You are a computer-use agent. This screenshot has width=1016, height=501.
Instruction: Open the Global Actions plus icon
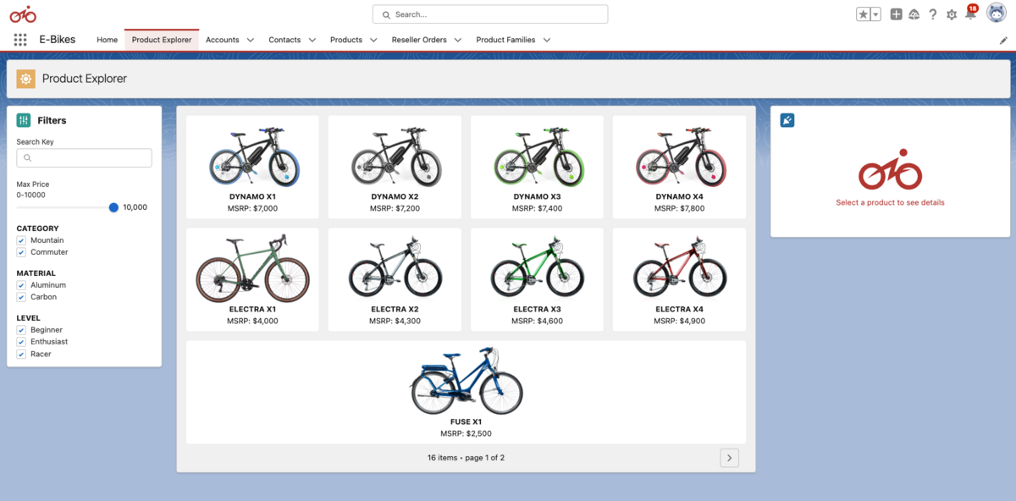(x=896, y=14)
